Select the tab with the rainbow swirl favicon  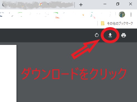[41, 4]
